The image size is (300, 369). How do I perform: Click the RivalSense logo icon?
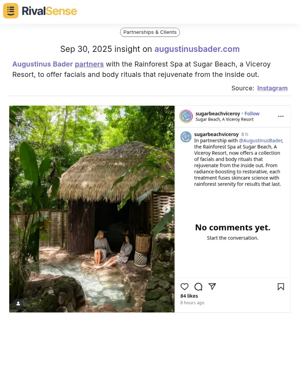point(11,11)
